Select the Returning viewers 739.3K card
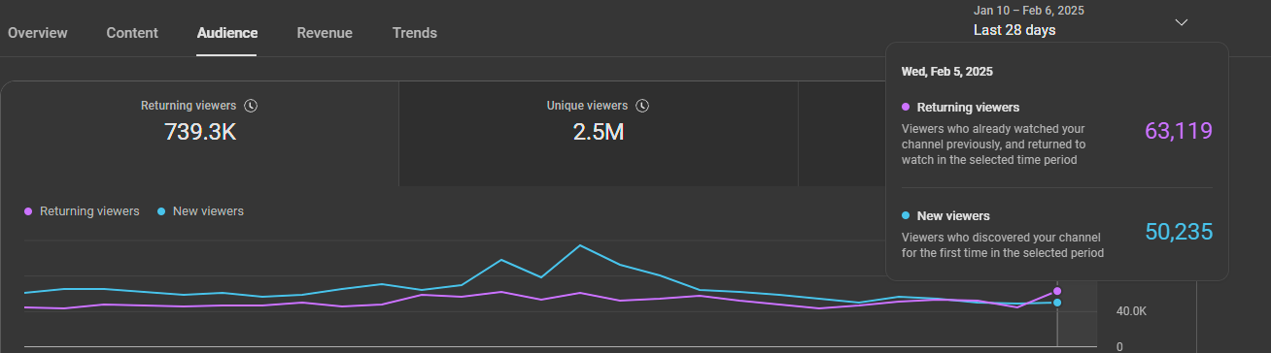This screenshot has width=1271, height=353. tap(199, 134)
